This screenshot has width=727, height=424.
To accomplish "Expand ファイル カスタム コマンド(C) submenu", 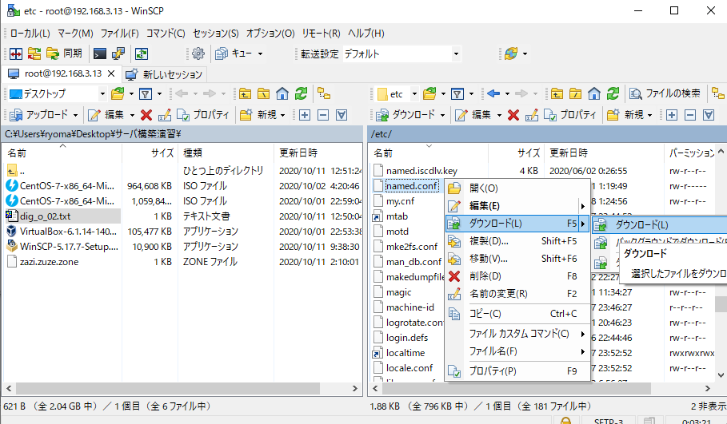I will click(517, 334).
